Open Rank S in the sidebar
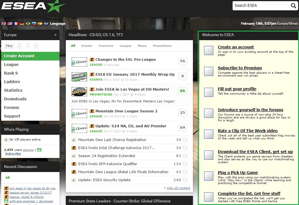The height and width of the screenshot is (205, 299). pos(11,73)
